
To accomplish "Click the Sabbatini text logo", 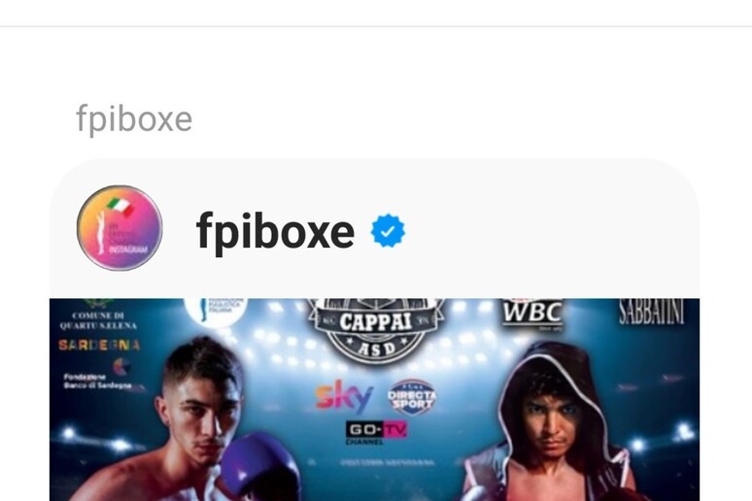I will click(x=651, y=311).
